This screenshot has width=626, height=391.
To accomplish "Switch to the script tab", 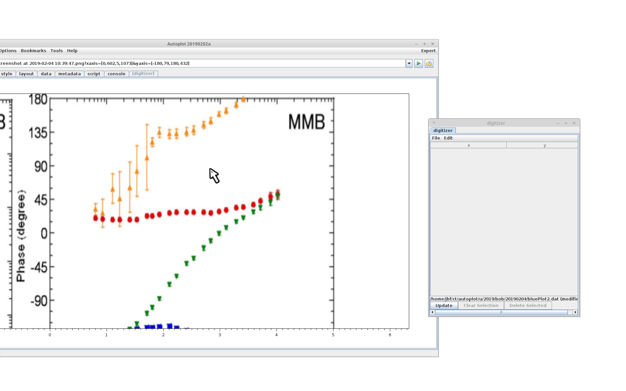I will 94,74.
